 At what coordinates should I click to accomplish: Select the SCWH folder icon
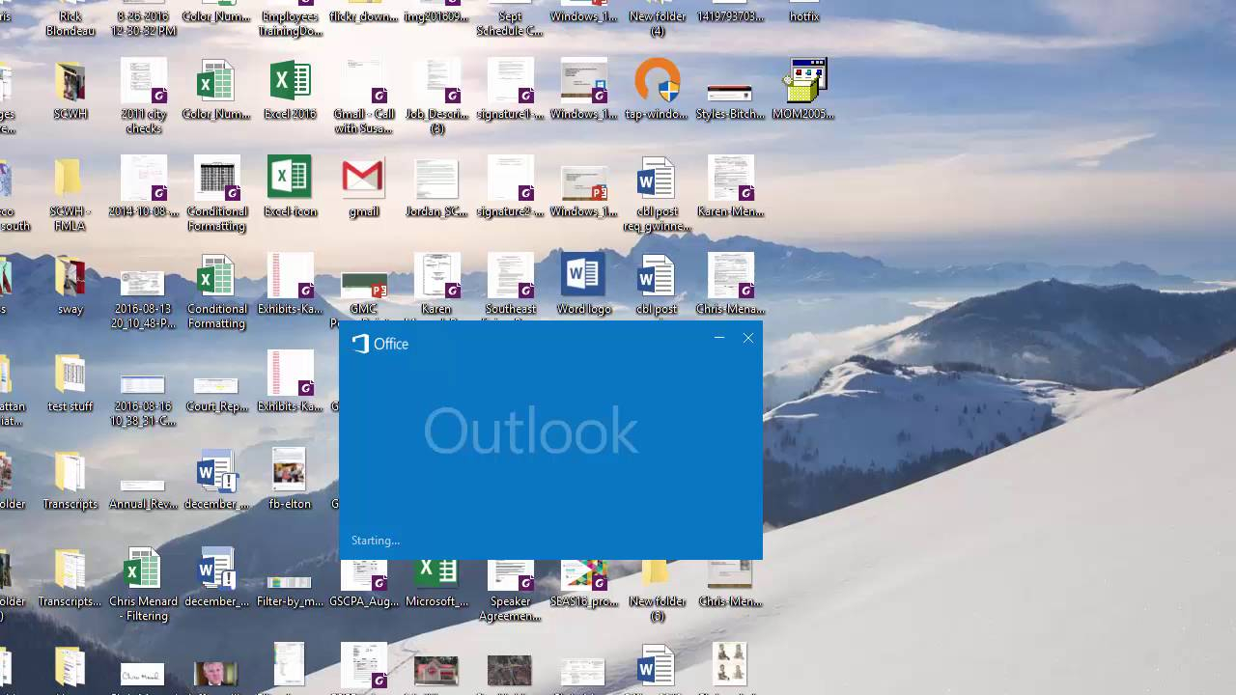70,81
